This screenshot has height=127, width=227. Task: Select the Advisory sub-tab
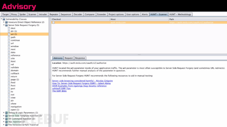click(58, 58)
